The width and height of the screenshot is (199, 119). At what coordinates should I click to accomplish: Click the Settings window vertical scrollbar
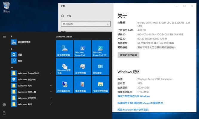(x=196, y=73)
